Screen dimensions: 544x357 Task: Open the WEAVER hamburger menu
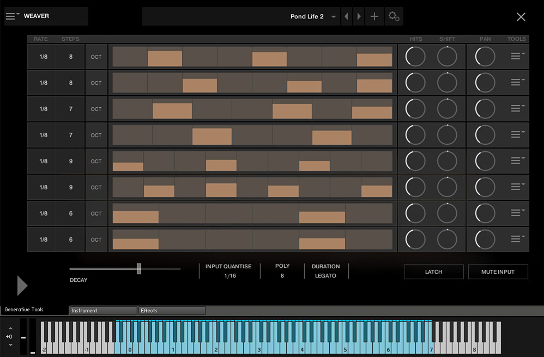click(12, 16)
